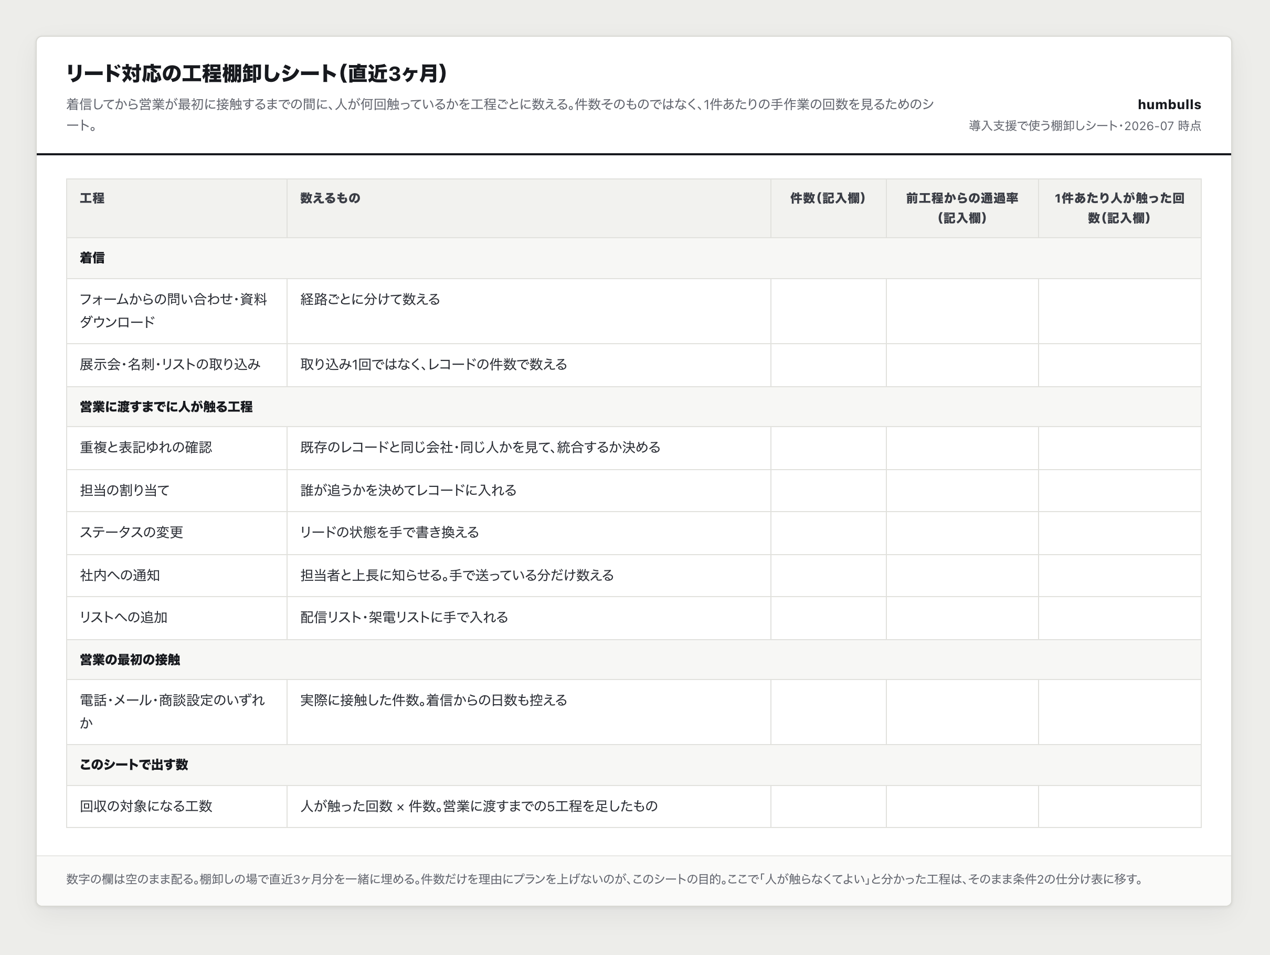Screen dimensions: 1270x955
Task: Click the 件数（記入欄） column header
Action: pos(829,208)
